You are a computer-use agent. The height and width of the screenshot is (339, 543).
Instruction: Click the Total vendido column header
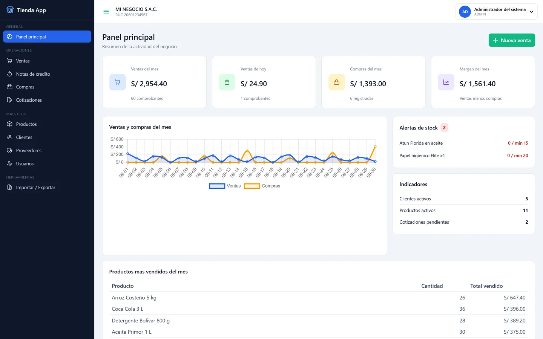pyautogui.click(x=486, y=286)
